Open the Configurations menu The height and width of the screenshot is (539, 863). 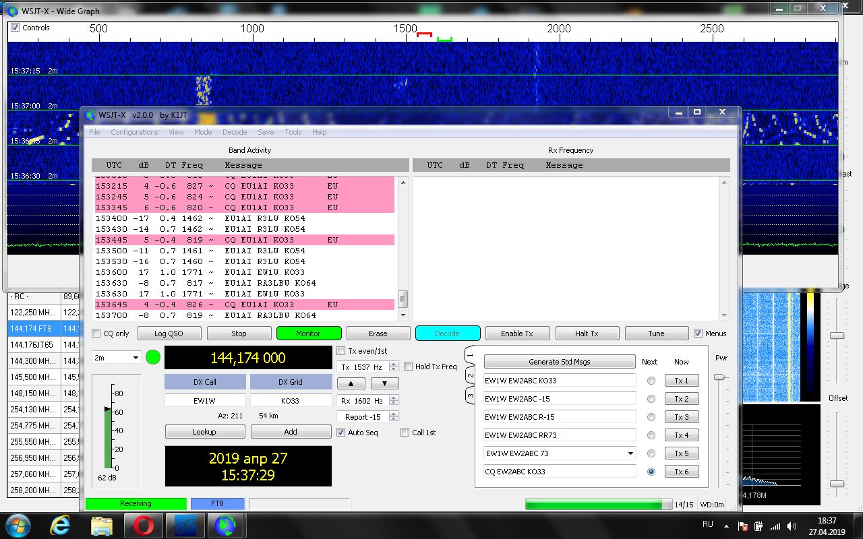134,132
